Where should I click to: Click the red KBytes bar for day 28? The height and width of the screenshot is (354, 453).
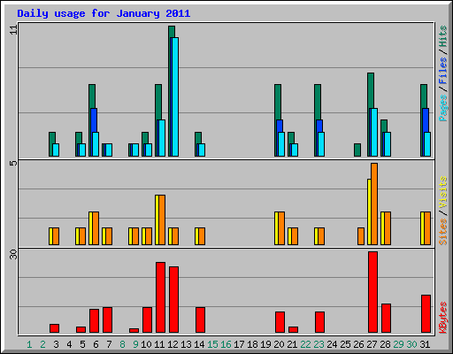click(x=386, y=318)
